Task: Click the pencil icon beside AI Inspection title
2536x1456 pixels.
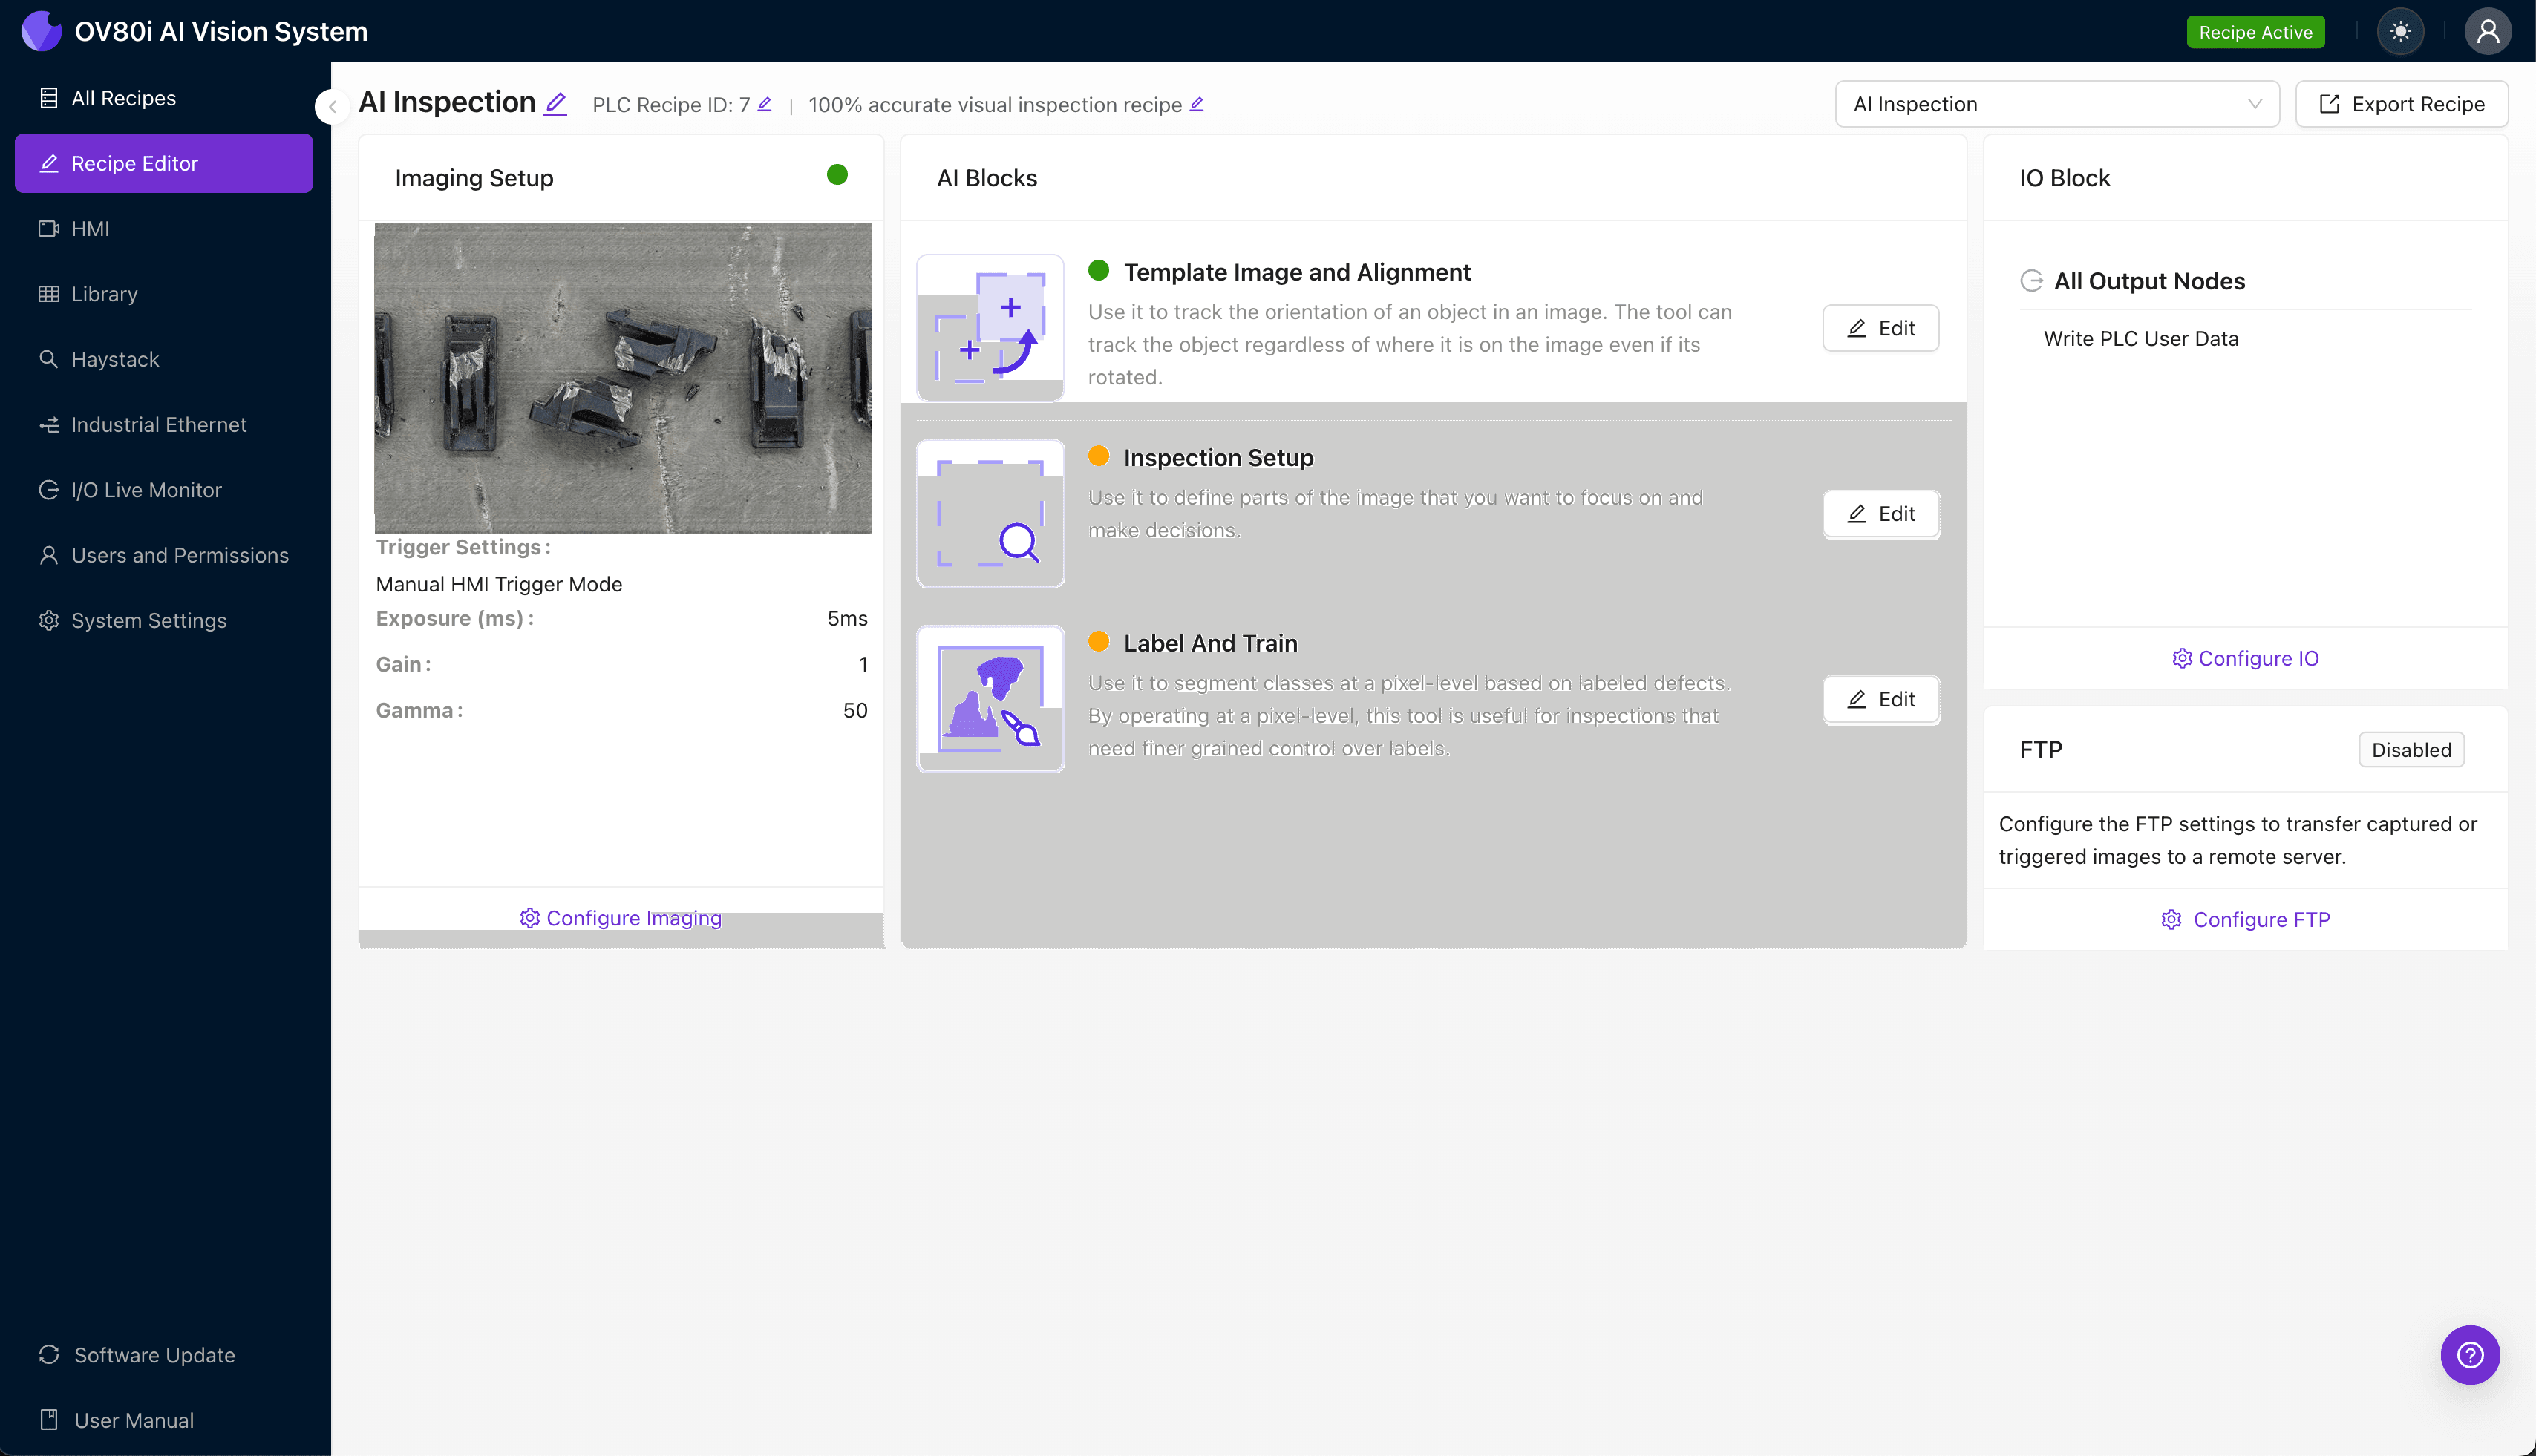Action: [555, 103]
